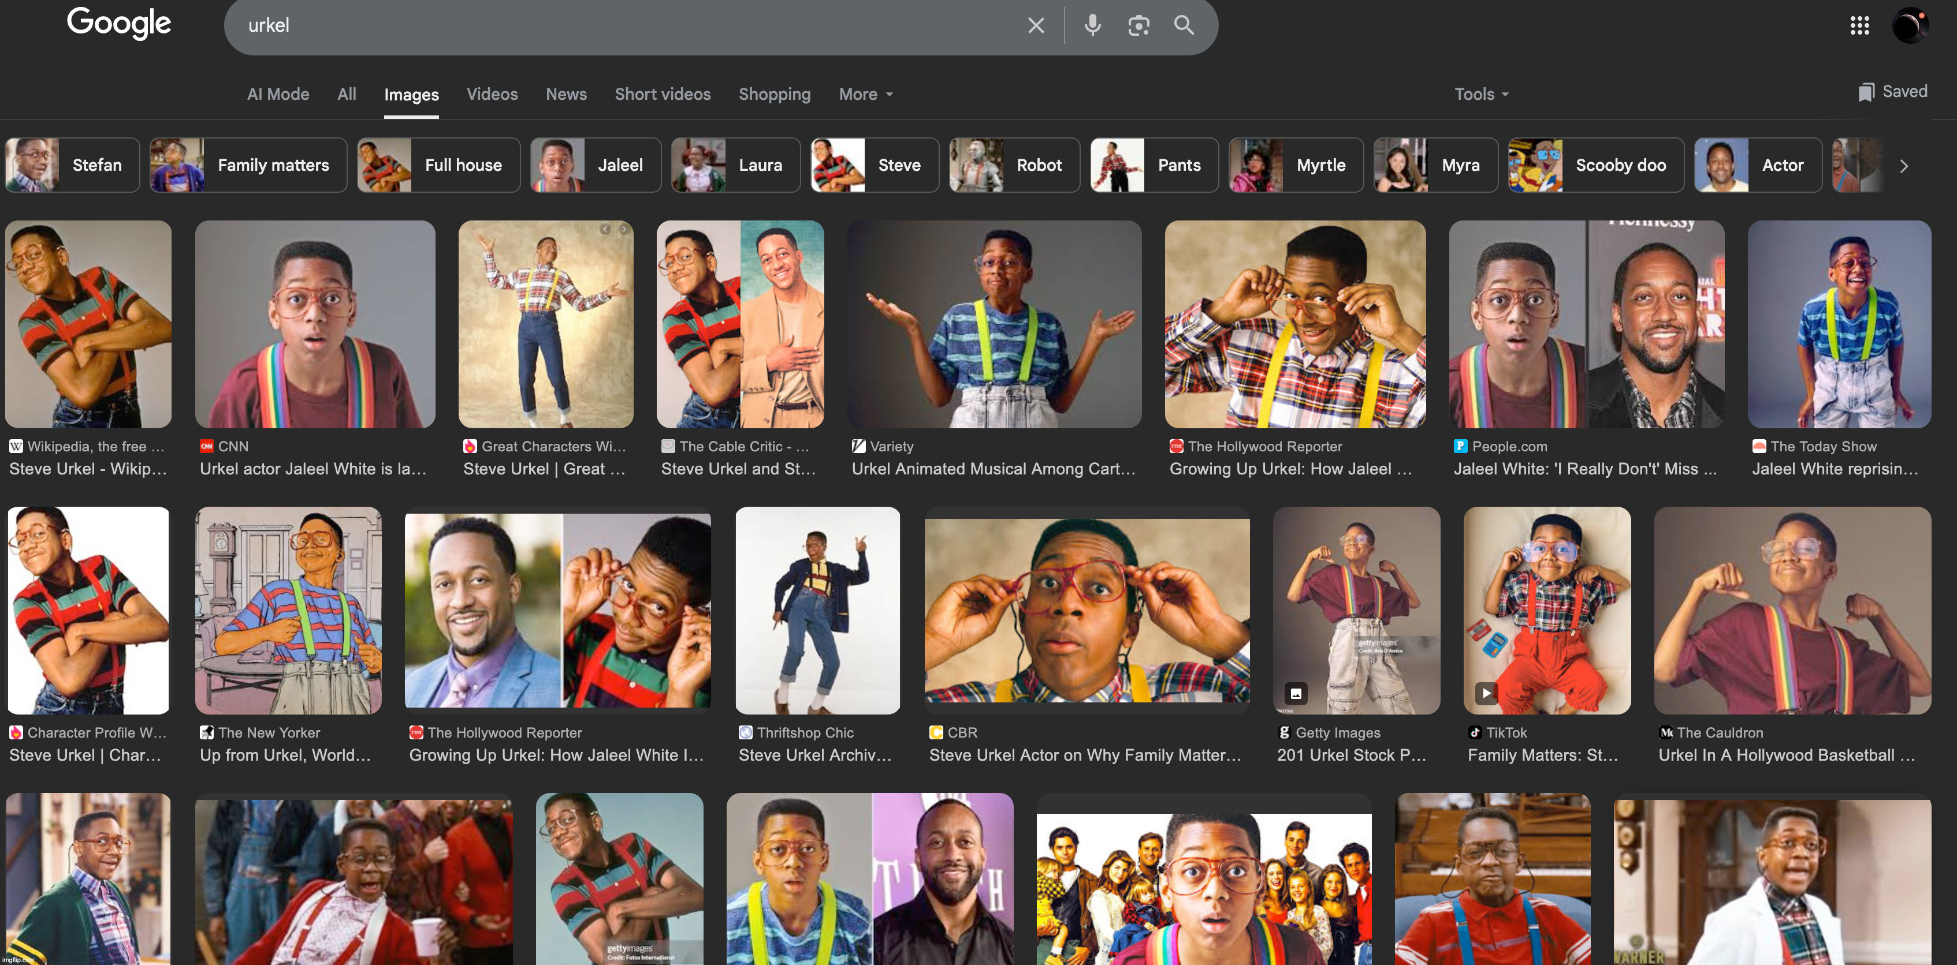The image size is (1957, 965).
Task: Open the News tab
Action: (x=566, y=94)
